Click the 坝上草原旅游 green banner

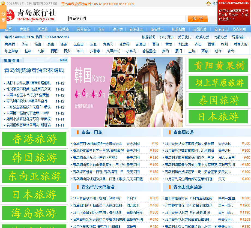click(218, 82)
